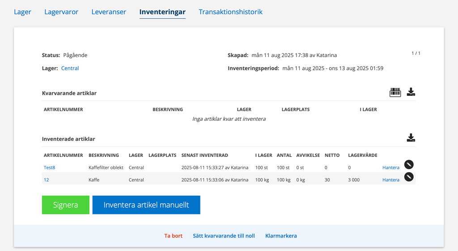This screenshot has width=458, height=251.
Task: Download the Inventerade artiklar list
Action: (411, 138)
